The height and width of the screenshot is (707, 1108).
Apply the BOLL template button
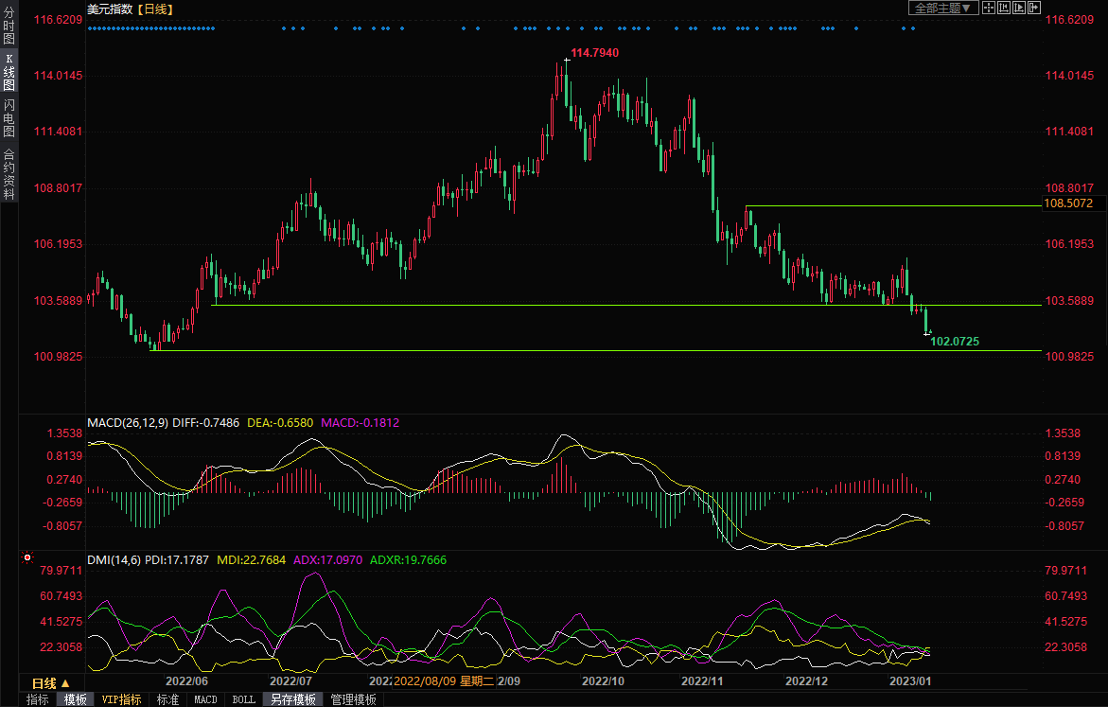tap(243, 699)
